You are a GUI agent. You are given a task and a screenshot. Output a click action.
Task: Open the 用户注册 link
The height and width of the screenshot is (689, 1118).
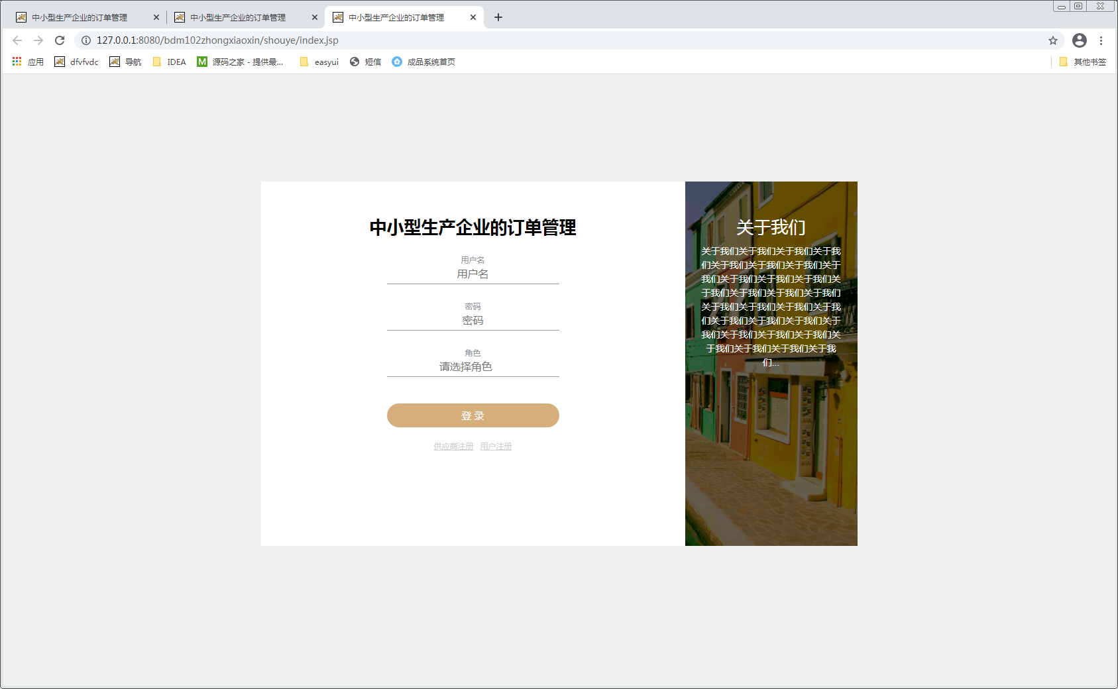[496, 447]
